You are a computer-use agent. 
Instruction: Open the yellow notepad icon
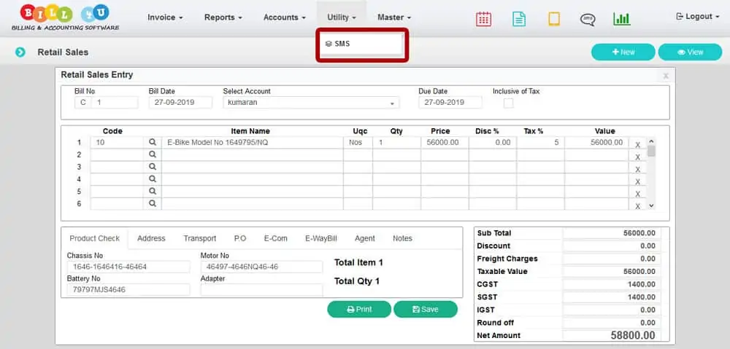tap(553, 19)
